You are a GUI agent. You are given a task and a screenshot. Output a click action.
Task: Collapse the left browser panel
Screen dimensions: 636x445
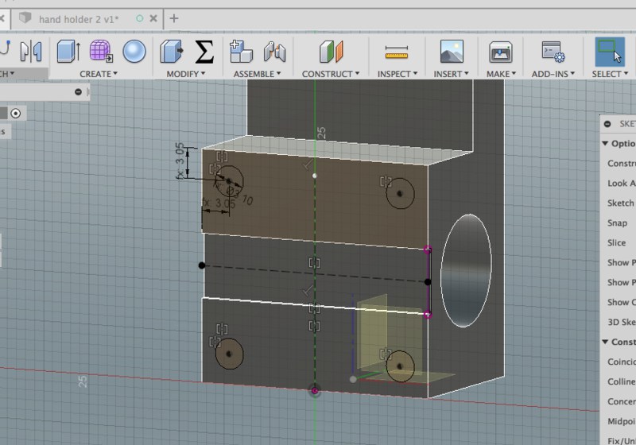[78, 92]
